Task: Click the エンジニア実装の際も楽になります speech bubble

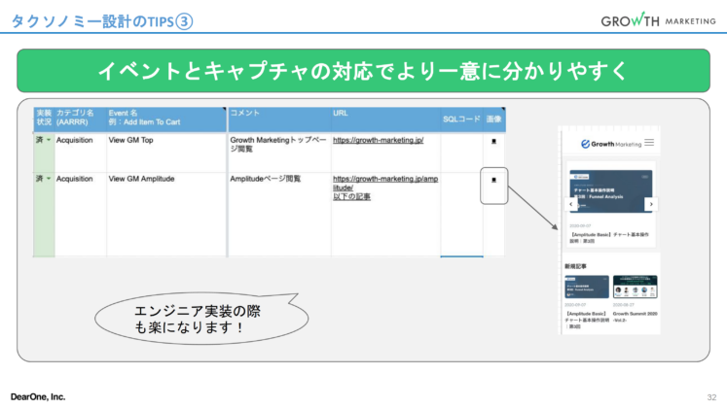Action: coord(200,319)
